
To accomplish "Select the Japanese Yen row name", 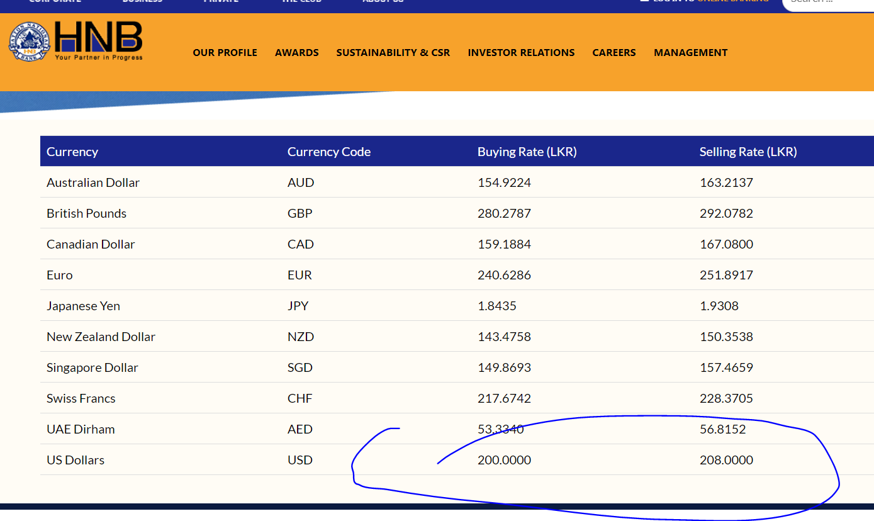I will (83, 306).
